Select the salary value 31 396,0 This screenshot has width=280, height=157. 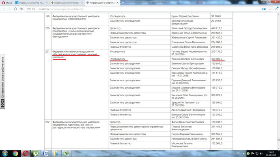[216, 16]
